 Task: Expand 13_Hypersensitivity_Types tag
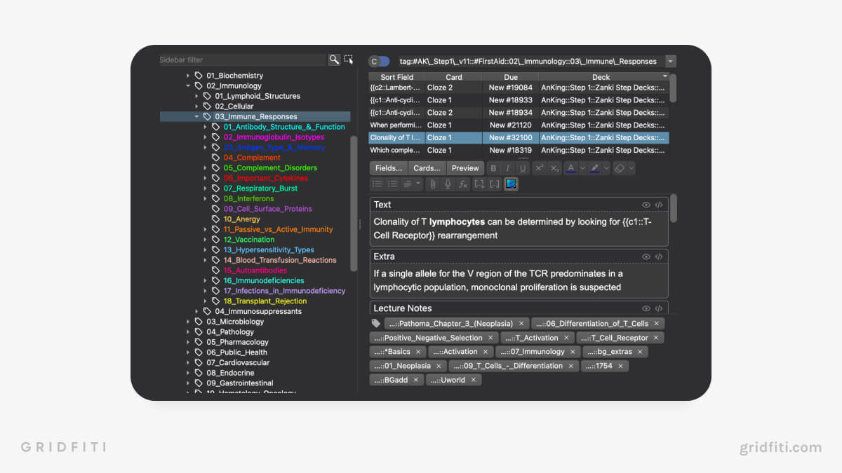click(206, 250)
